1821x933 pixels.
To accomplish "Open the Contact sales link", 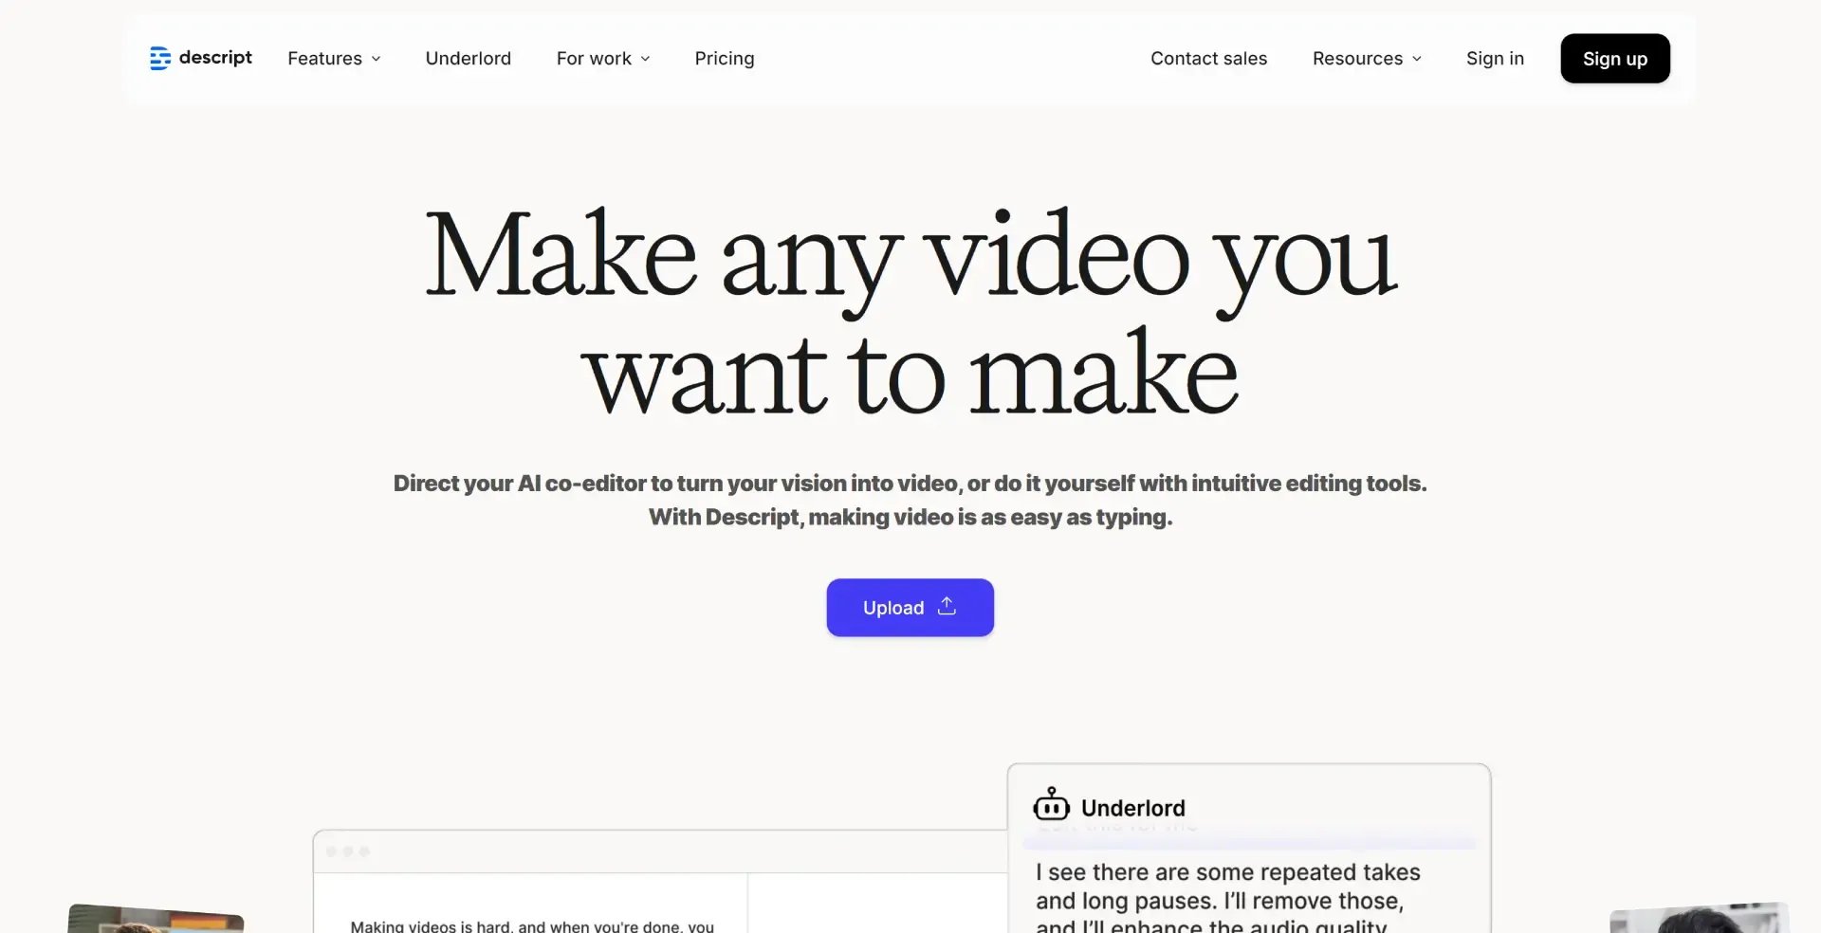I will coord(1208,58).
